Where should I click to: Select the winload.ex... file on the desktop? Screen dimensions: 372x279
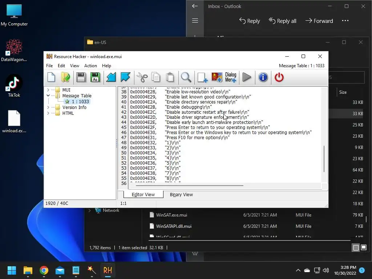[14, 121]
